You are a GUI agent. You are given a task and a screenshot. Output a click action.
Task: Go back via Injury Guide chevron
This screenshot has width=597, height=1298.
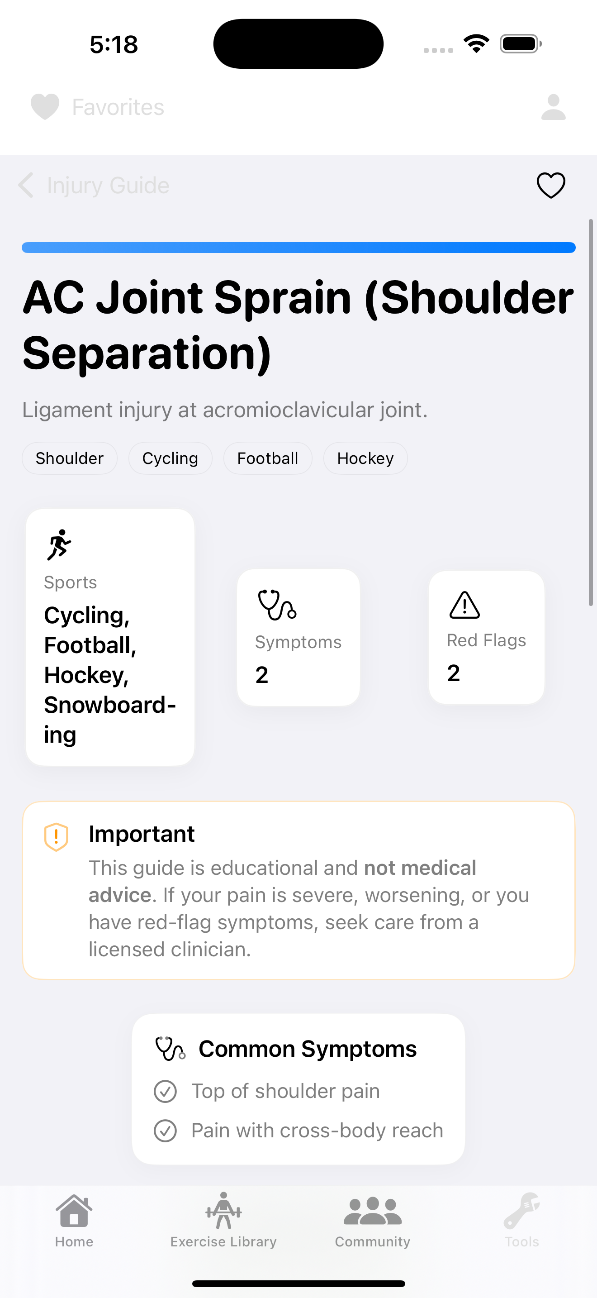pos(26,185)
